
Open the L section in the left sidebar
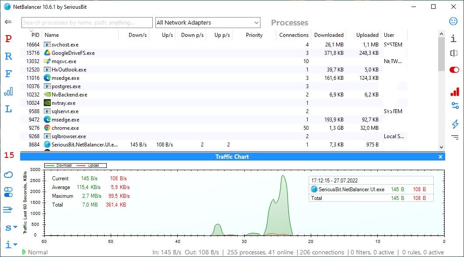coord(8,109)
